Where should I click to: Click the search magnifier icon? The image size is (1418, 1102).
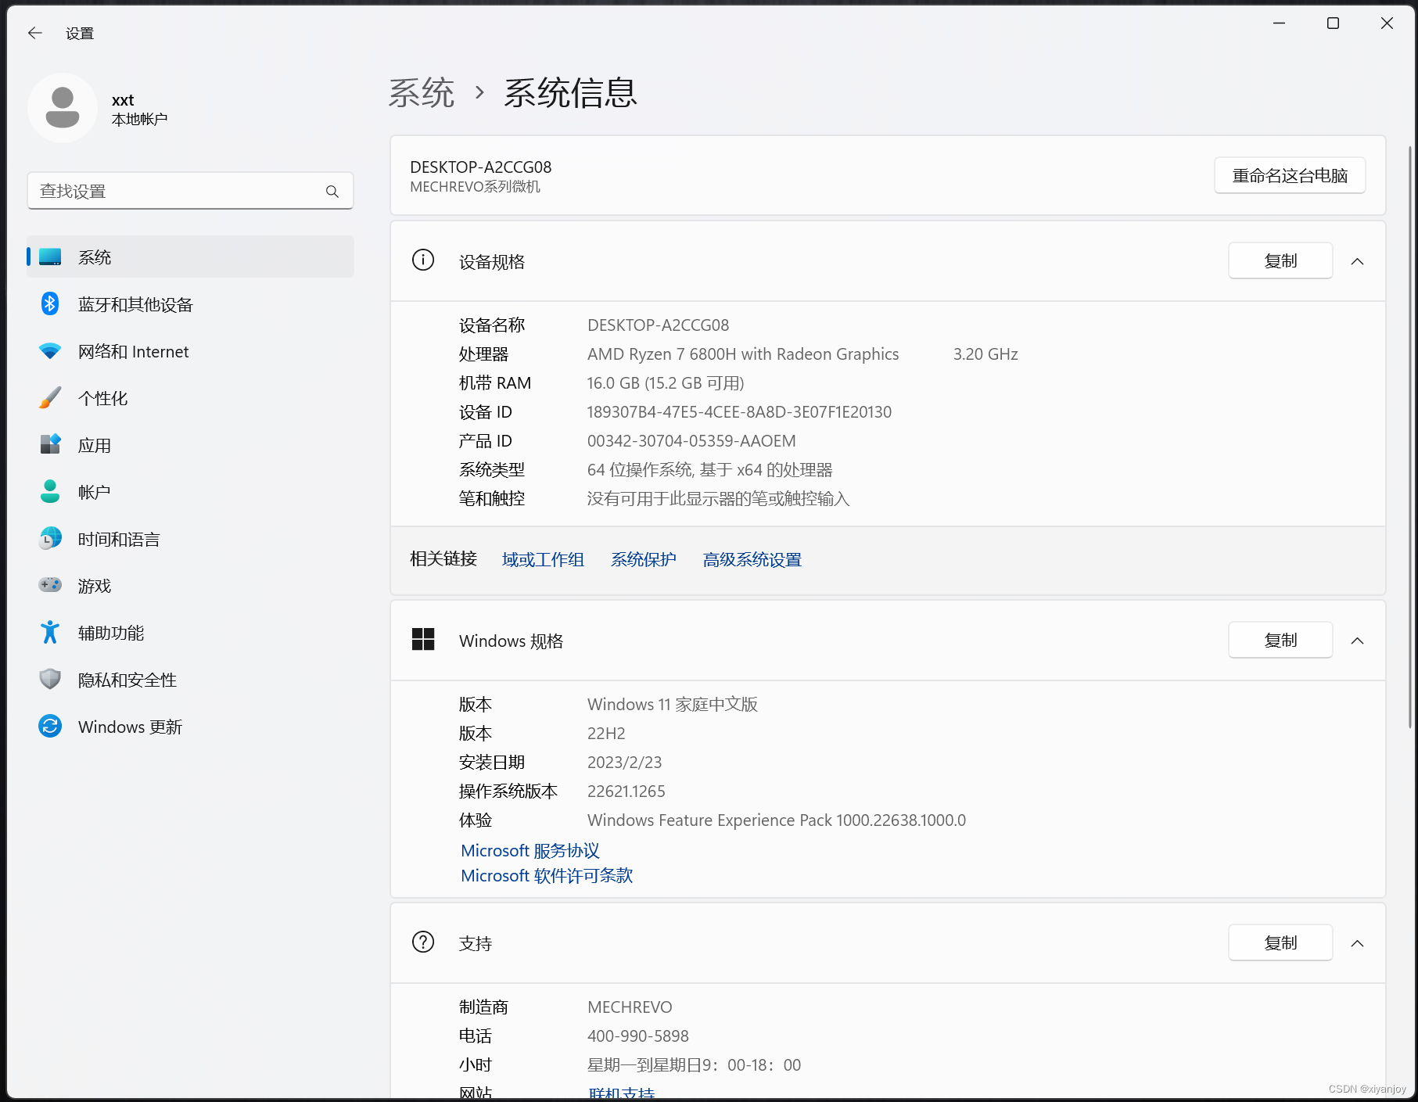(x=332, y=192)
